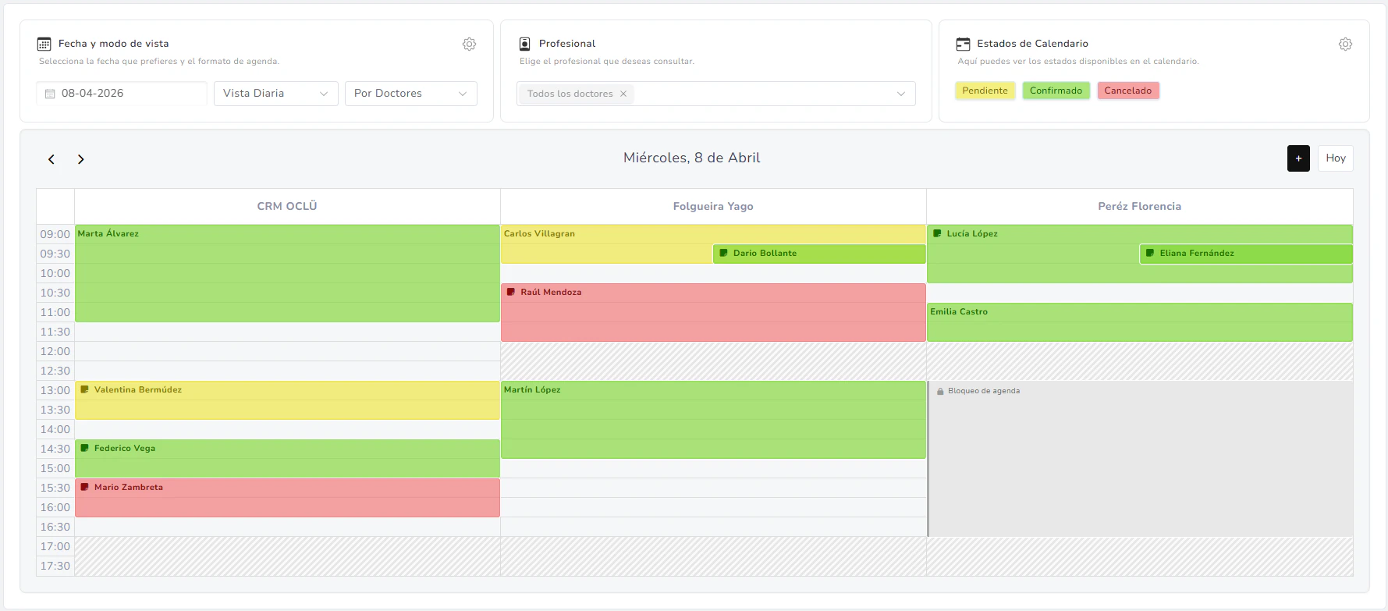
Task: Select the Folgueira Yago column header
Action: click(713, 206)
